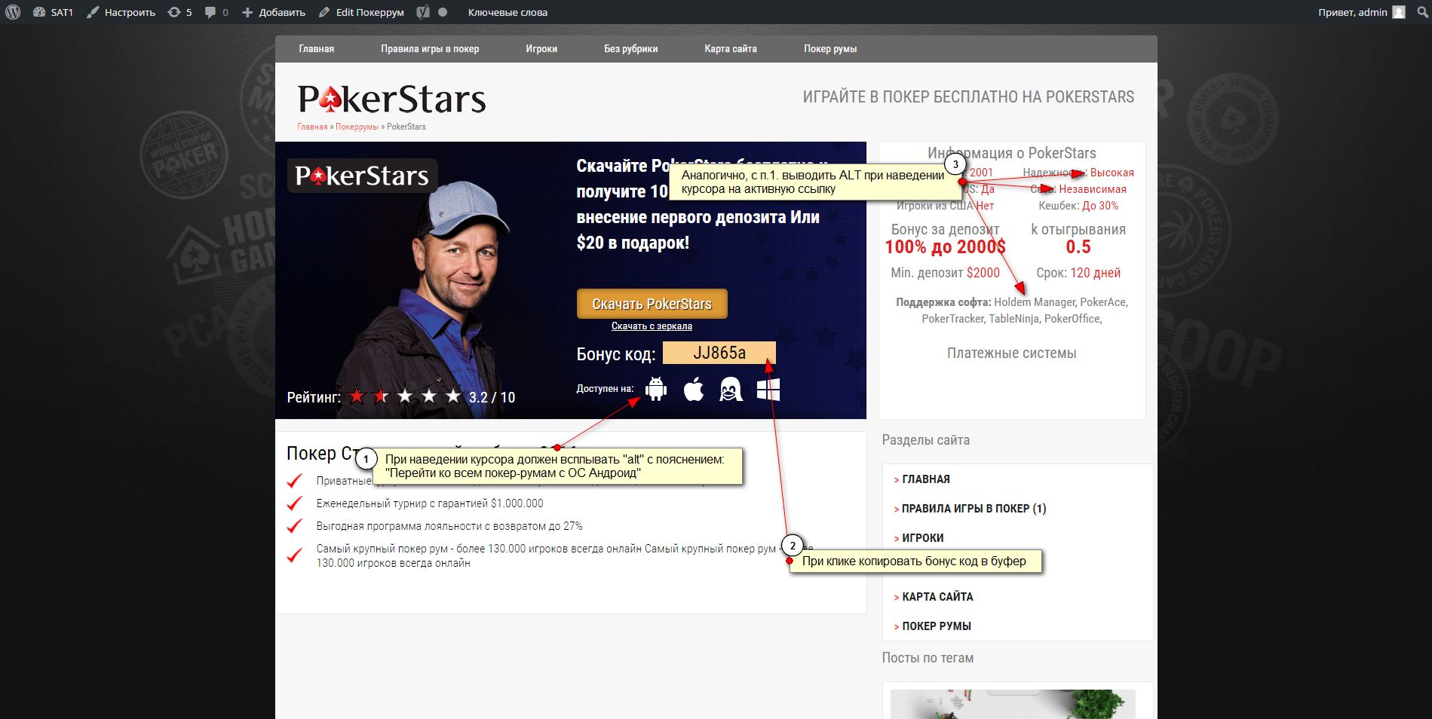
Task: Open the 'Привет, admin' account menu
Action: (1361, 12)
